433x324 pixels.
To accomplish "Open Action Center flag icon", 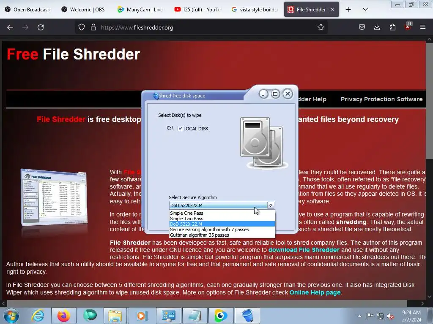I will click(370, 316).
